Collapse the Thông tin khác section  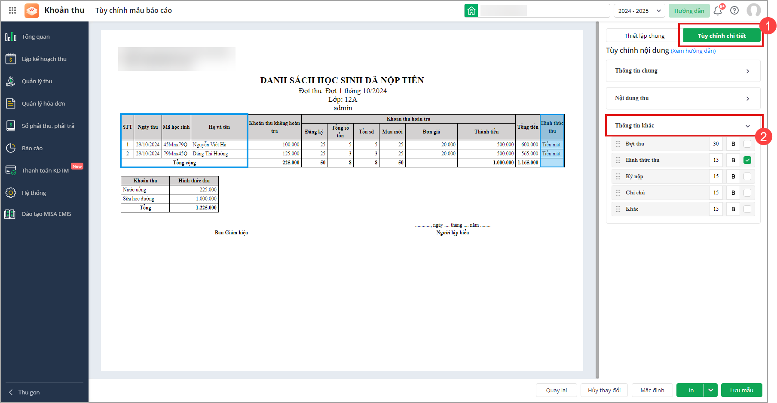click(683, 126)
